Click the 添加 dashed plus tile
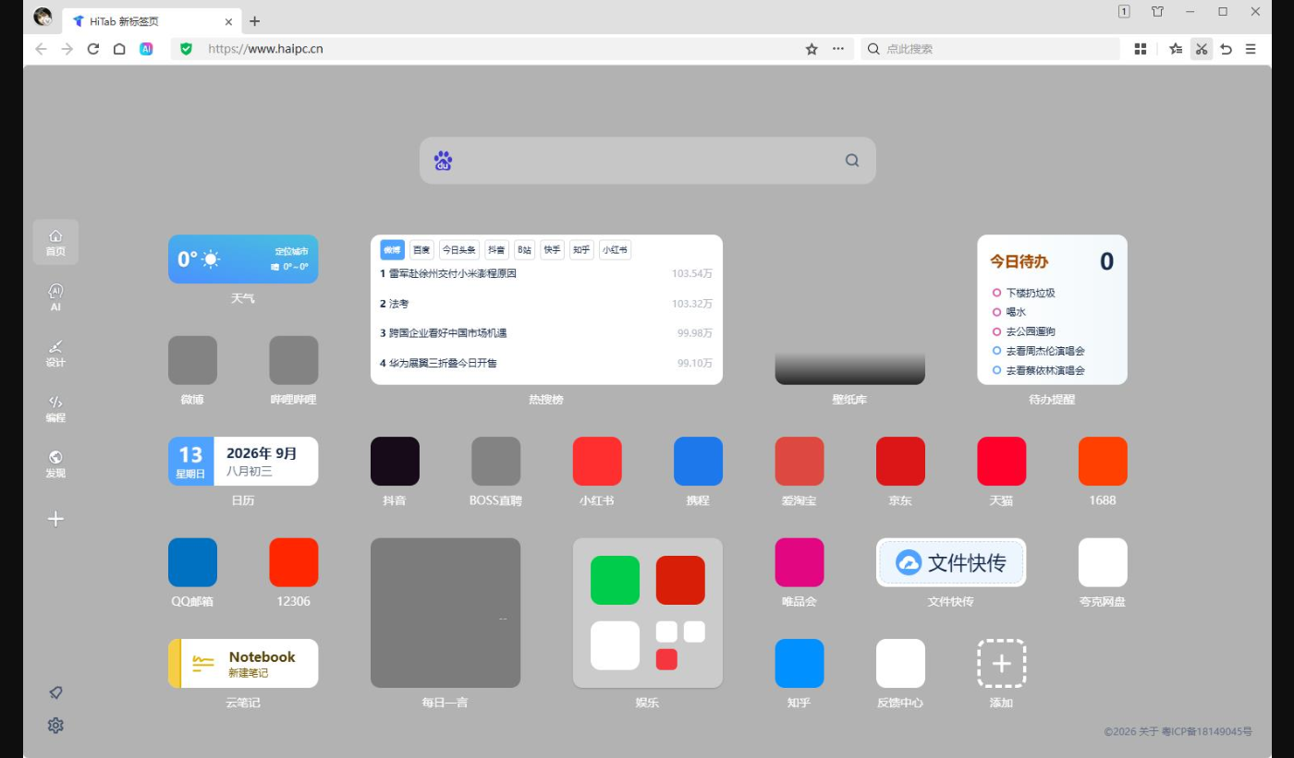 (x=1002, y=663)
